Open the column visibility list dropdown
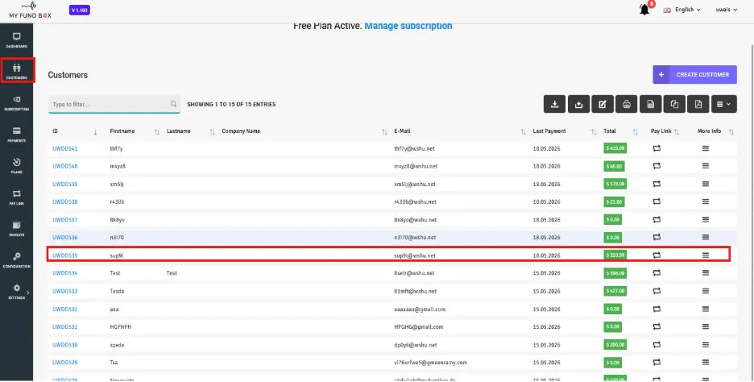Viewport: 754px width, 382px height. 723,104
